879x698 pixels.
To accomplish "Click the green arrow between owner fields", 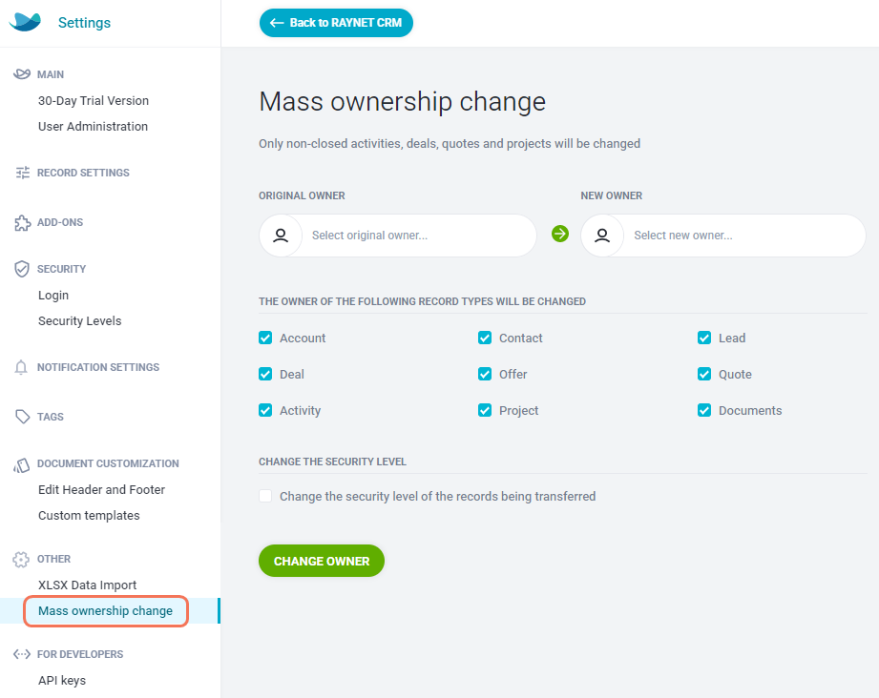I will (x=560, y=234).
